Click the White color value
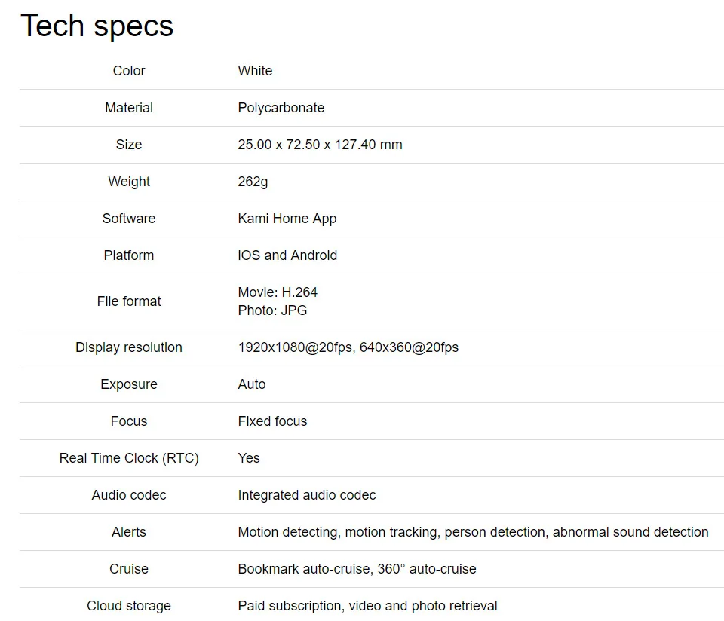 [x=255, y=71]
